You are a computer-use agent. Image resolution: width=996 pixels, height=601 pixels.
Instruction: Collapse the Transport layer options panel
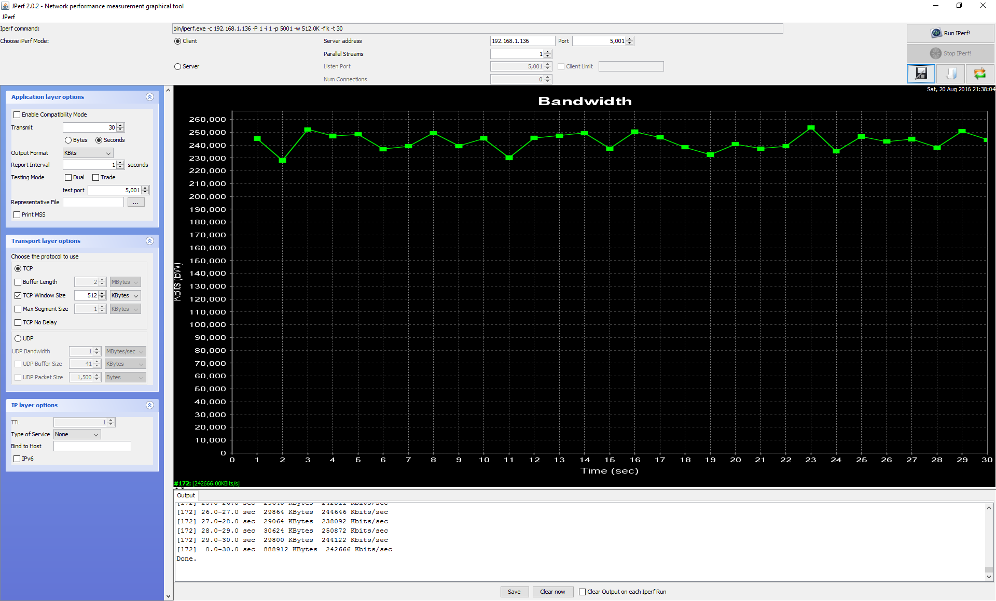[149, 241]
